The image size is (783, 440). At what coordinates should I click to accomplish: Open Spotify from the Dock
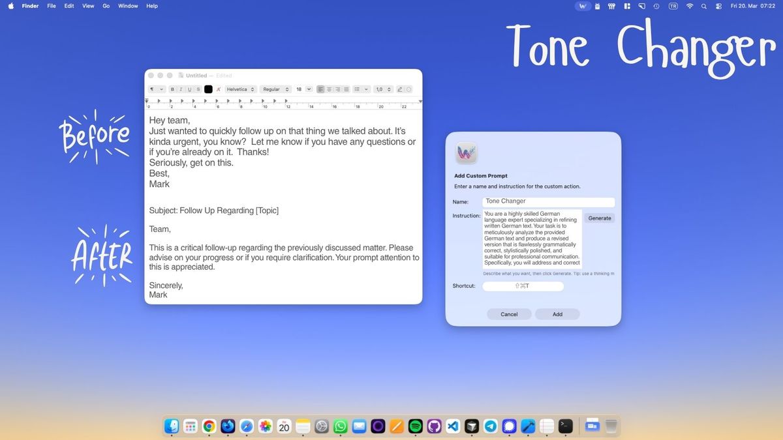(x=415, y=426)
